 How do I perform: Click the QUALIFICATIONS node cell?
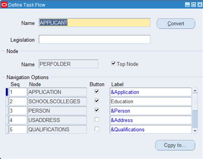[x=57, y=129]
